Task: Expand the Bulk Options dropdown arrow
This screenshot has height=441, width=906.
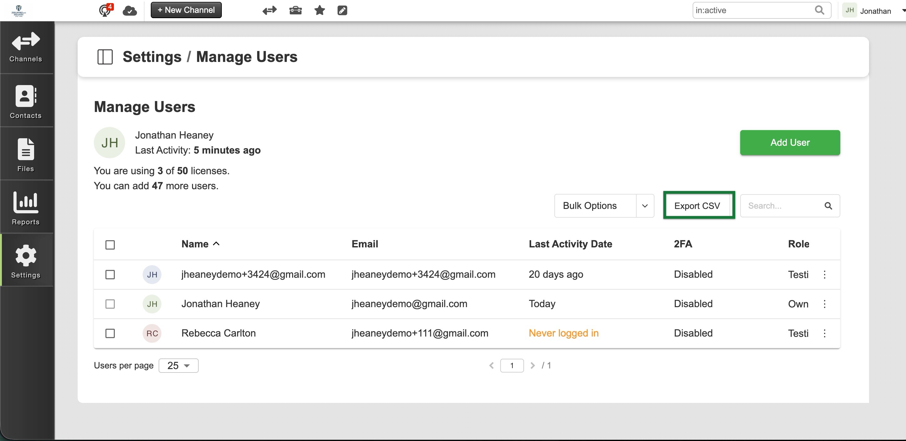Action: point(645,206)
